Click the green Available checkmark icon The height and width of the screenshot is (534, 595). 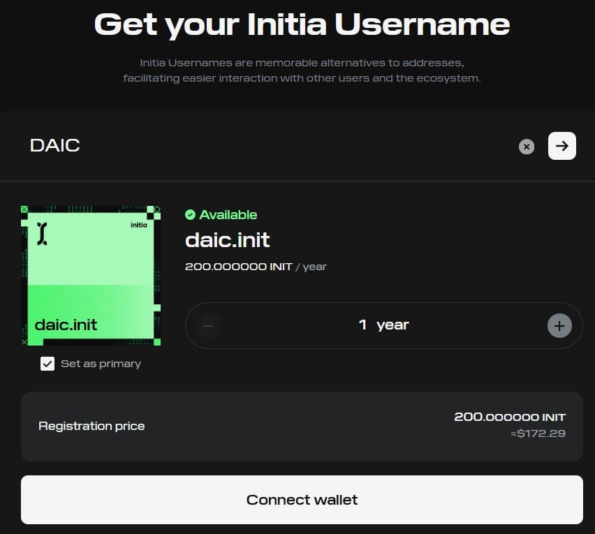click(x=190, y=215)
